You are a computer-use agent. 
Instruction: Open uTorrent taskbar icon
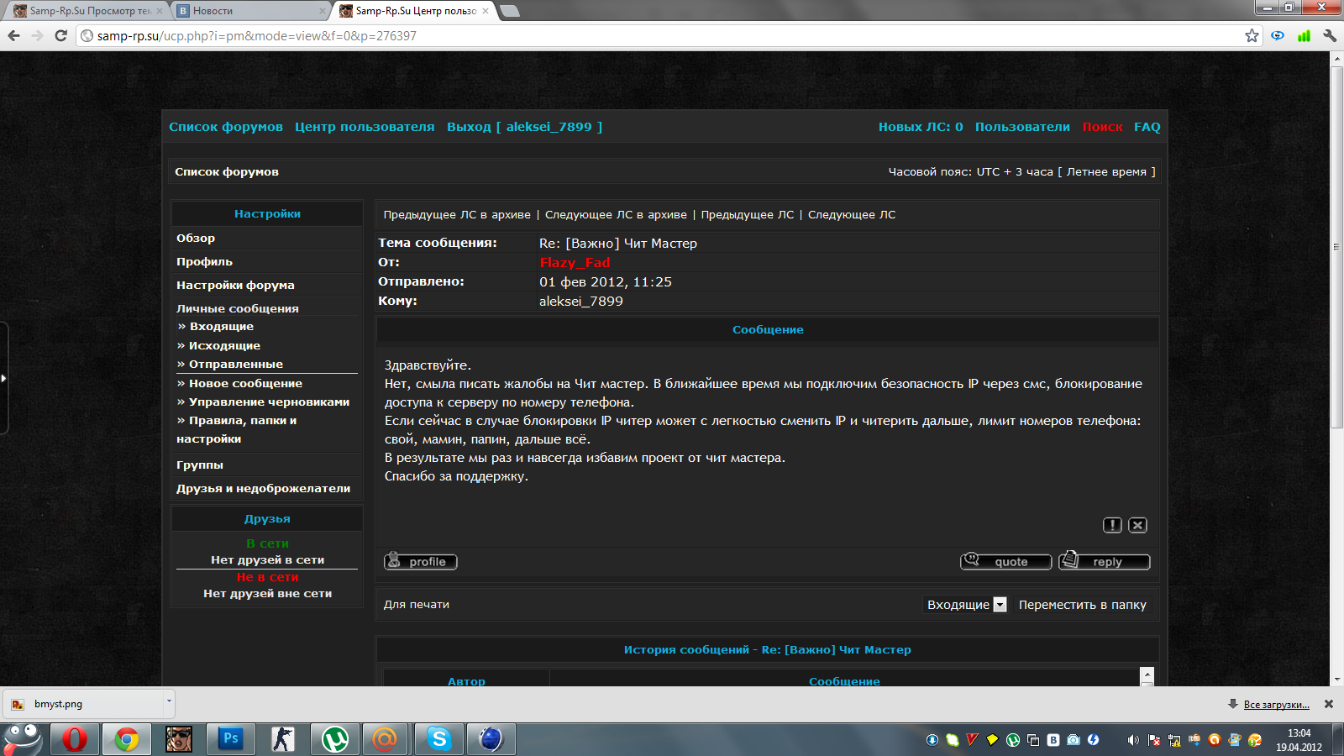(335, 739)
